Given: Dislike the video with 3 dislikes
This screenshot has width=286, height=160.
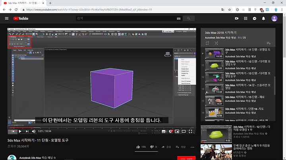Looking at the screenshot, I should 153,147.
